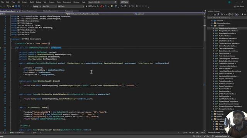Click the Save All toolbar icon
The height and width of the screenshot is (138, 247).
(x=19, y=6)
